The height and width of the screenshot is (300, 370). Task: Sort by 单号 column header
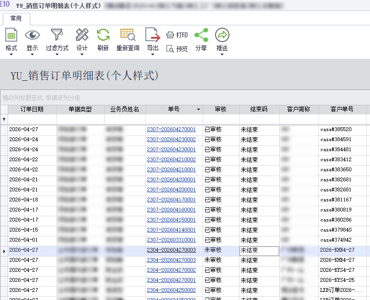pos(174,110)
